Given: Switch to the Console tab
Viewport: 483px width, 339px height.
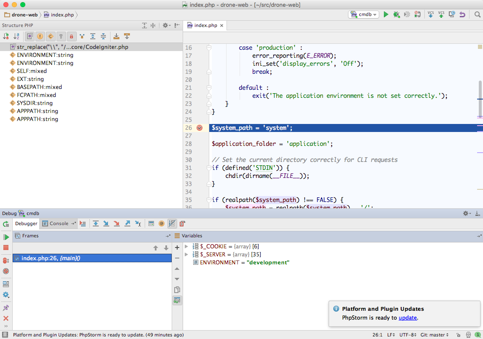Looking at the screenshot, I should [x=59, y=223].
